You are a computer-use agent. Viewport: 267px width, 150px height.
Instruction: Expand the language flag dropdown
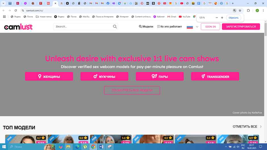tap(193, 27)
